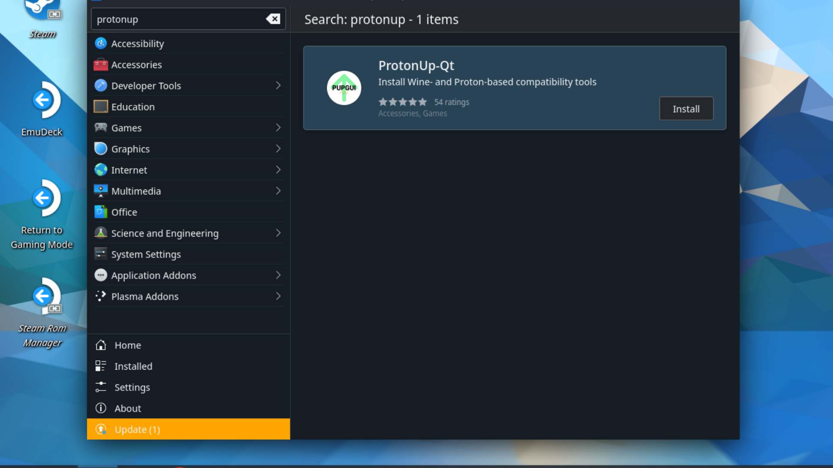The image size is (833, 468).
Task: Expand the Developer Tools category chevron
Action: (278, 85)
